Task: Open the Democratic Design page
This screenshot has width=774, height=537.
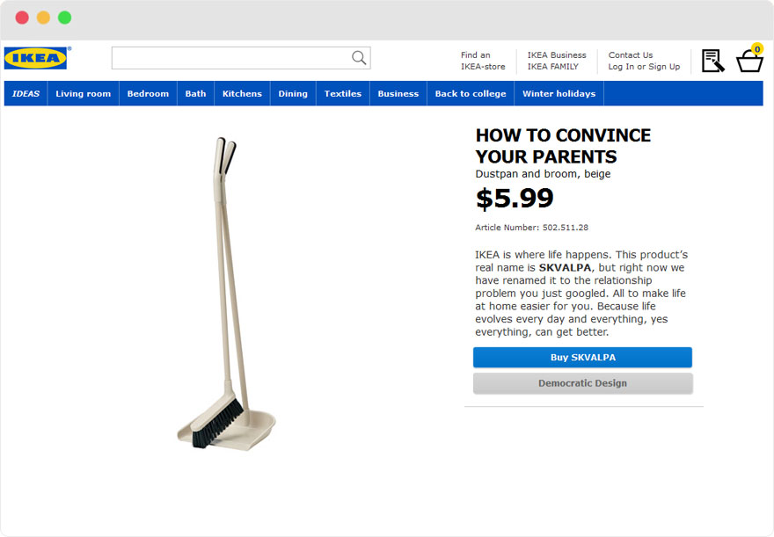Action: point(582,383)
